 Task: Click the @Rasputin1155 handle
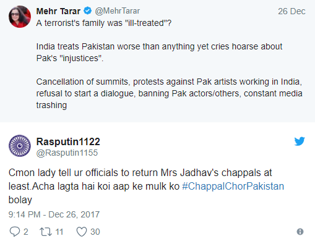[67, 153]
